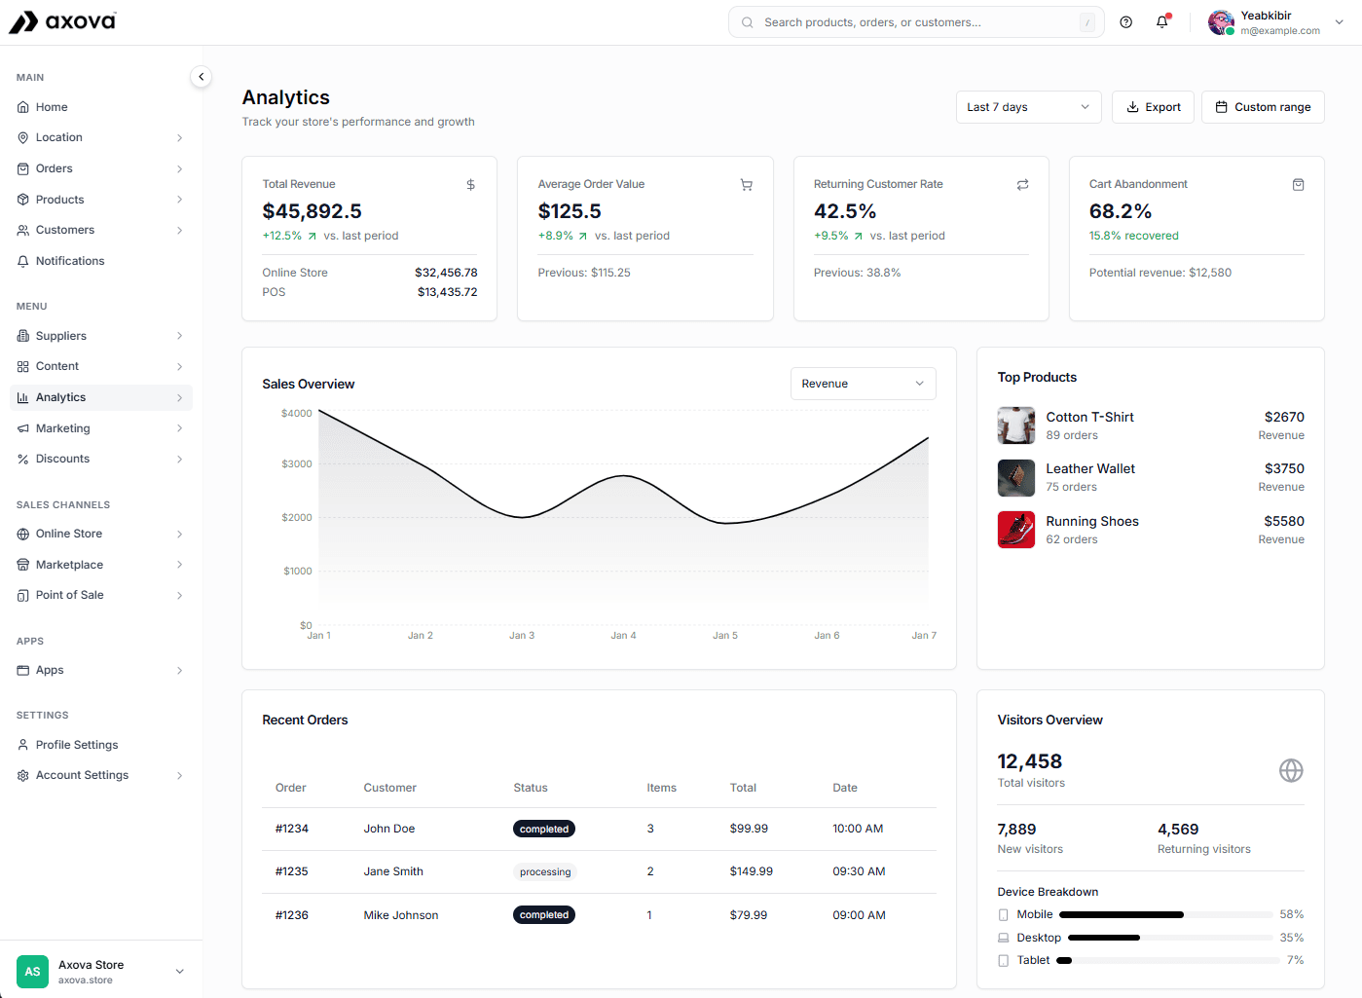1362x998 pixels.
Task: Click the Custom range button
Action: tap(1263, 107)
